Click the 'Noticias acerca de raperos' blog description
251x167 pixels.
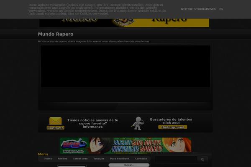(x=93, y=41)
